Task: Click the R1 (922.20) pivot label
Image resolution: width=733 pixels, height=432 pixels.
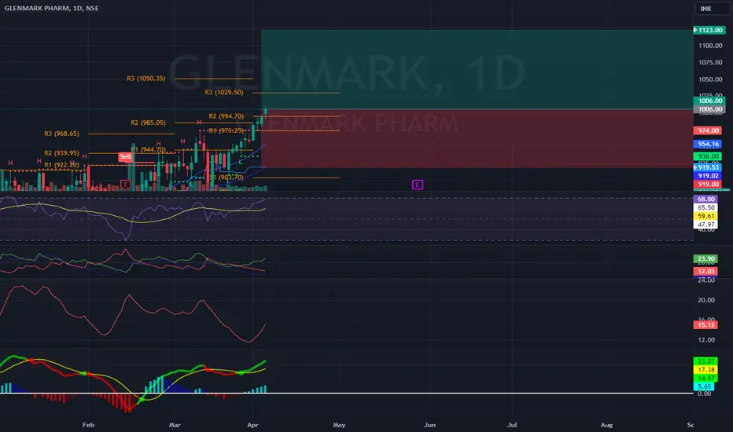Action: (x=61, y=164)
